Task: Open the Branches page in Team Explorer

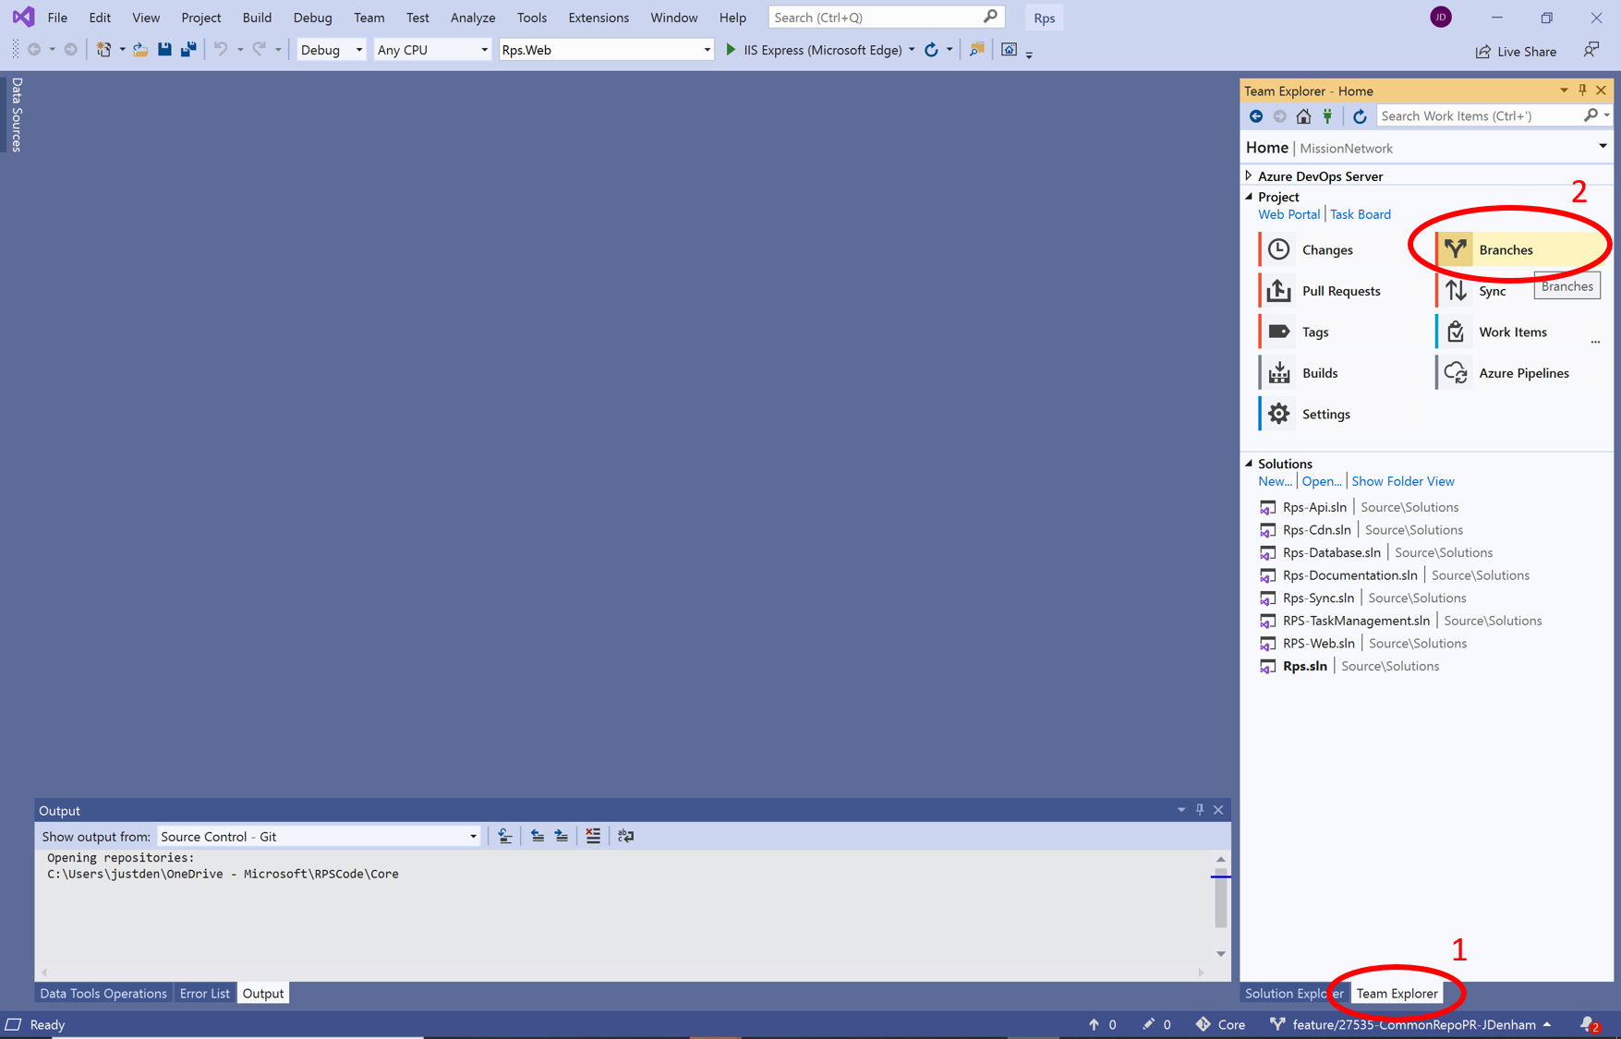Action: pos(1505,249)
